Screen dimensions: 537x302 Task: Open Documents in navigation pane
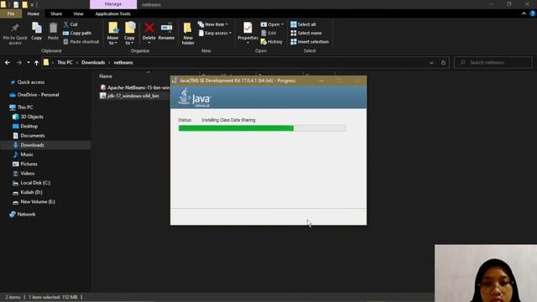pos(33,136)
